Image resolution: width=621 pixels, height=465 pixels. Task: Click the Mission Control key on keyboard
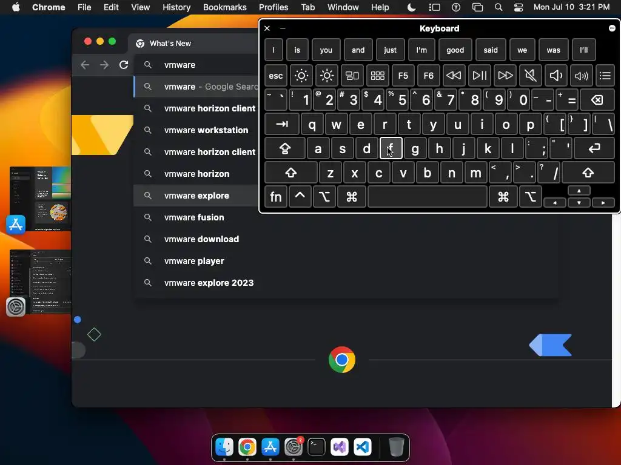tap(352, 75)
